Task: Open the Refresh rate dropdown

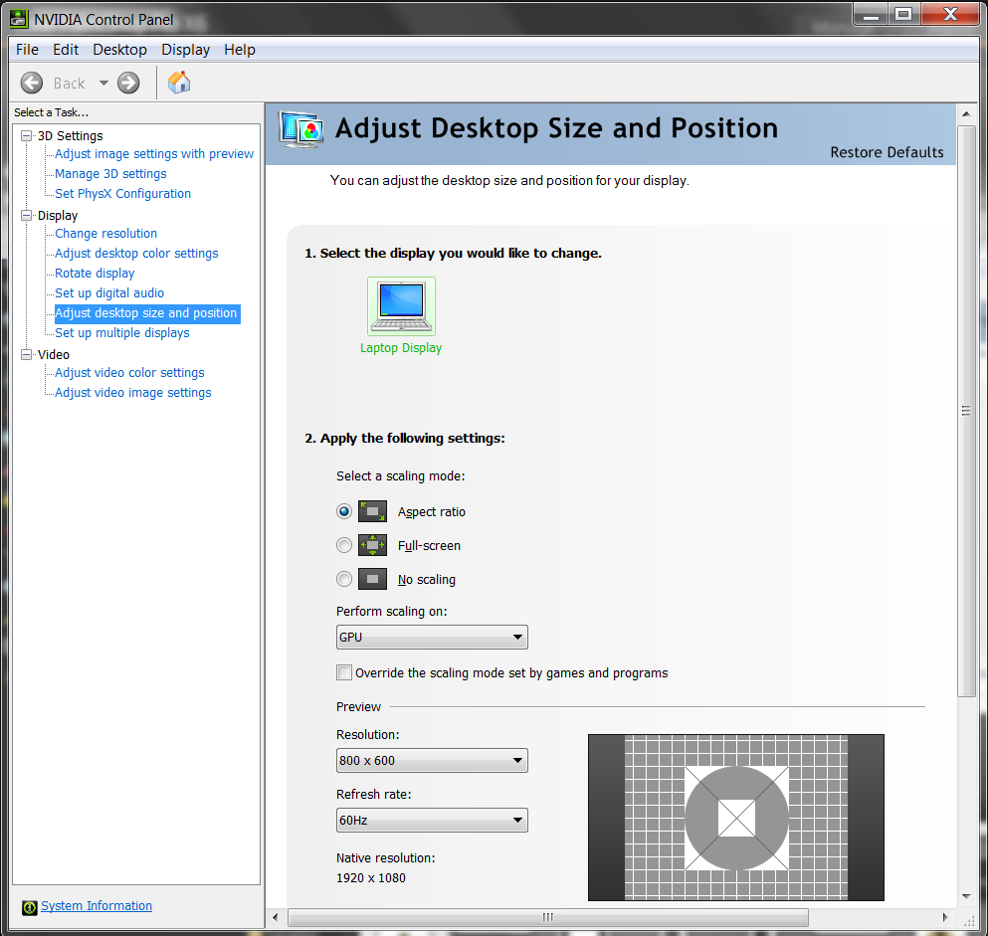Action: [x=432, y=821]
